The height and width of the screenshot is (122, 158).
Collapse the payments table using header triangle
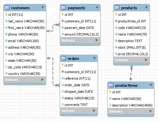pos(97,7)
